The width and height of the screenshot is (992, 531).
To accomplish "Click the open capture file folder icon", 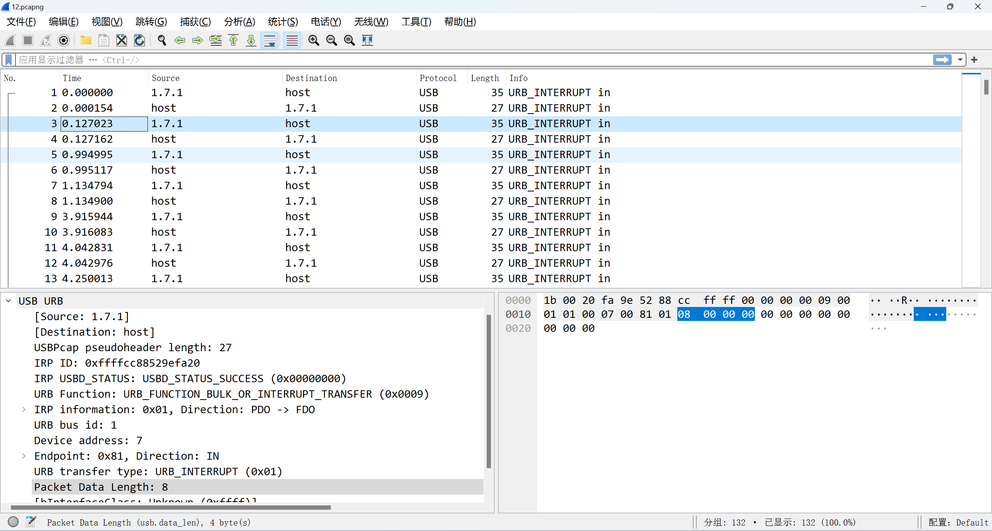I will [x=86, y=40].
